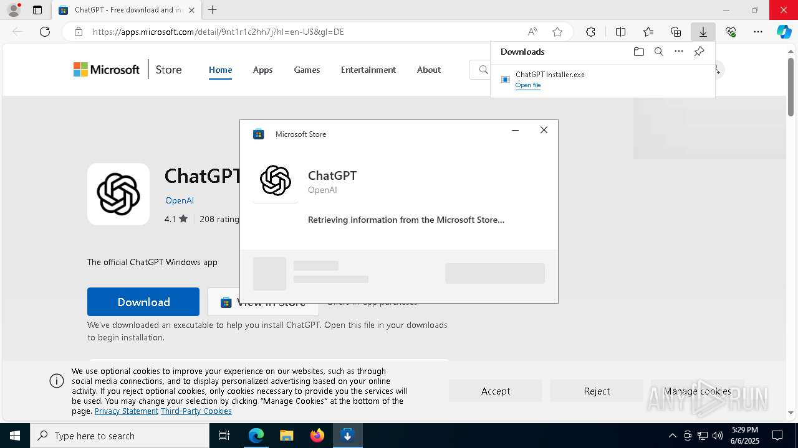Viewport: 798px width, 448px height.
Task: Open Firefox from taskbar
Action: pos(317,436)
